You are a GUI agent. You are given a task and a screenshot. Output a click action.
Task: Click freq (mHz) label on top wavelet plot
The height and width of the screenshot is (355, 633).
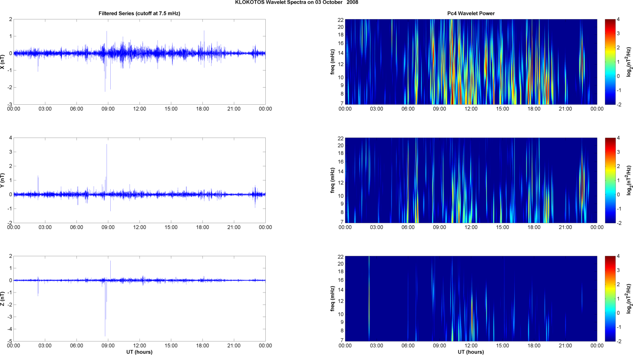[x=333, y=62]
